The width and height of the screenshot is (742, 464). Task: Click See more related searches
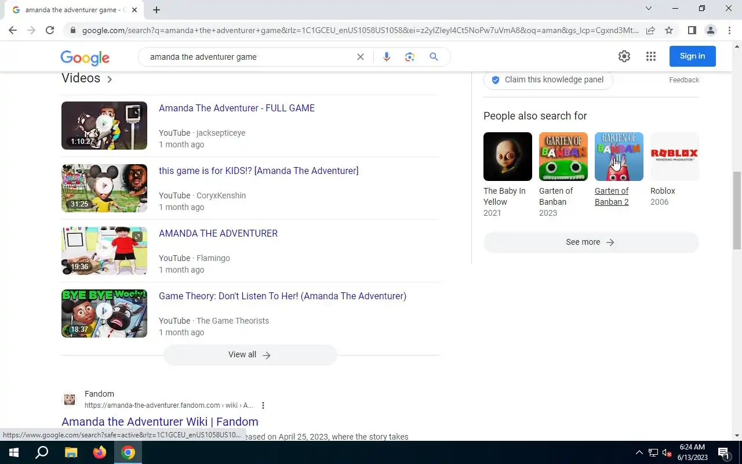591,242
